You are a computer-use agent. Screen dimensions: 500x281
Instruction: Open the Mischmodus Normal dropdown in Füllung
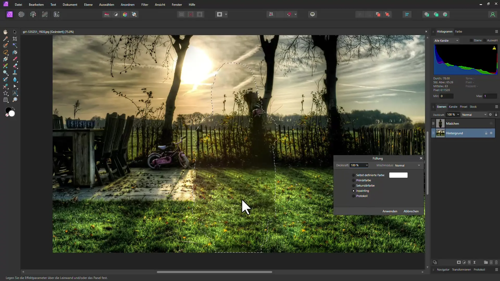pyautogui.click(x=407, y=165)
